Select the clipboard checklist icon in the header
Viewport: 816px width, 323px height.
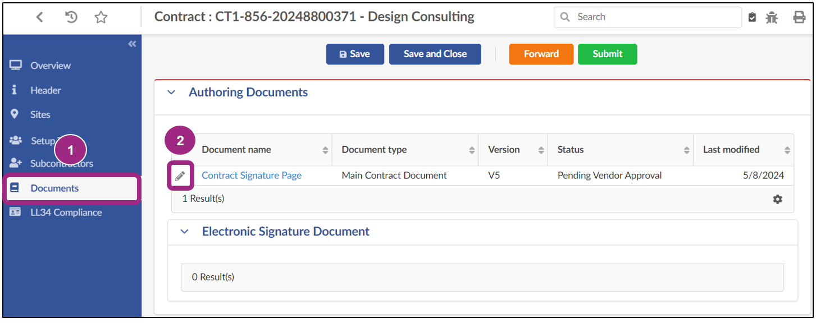(x=752, y=17)
